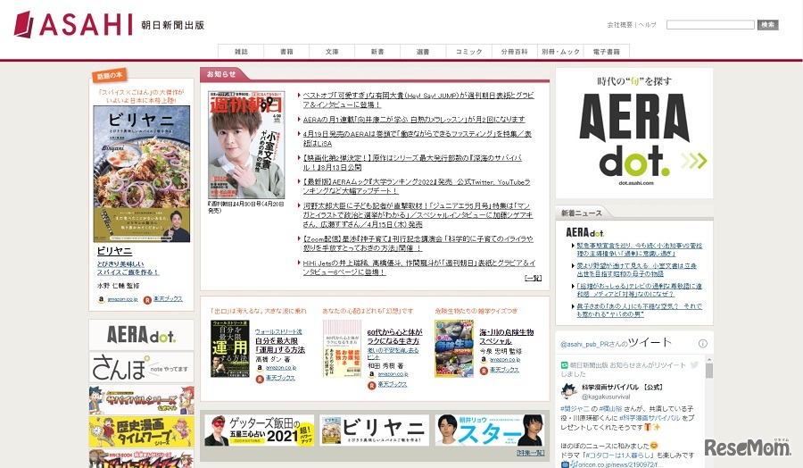This screenshot has width=803, height=468.
Task: Open the 60代から心と体 book cover
Action: 342,348
